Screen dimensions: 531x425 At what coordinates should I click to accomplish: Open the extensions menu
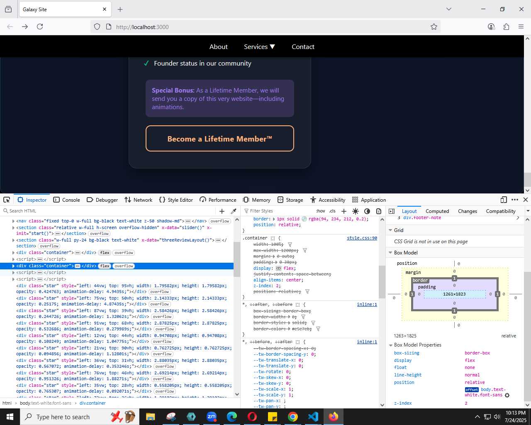coord(506,27)
